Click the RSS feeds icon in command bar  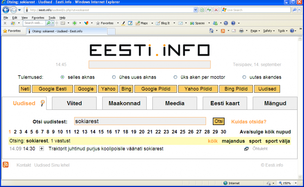(x=223, y=31)
